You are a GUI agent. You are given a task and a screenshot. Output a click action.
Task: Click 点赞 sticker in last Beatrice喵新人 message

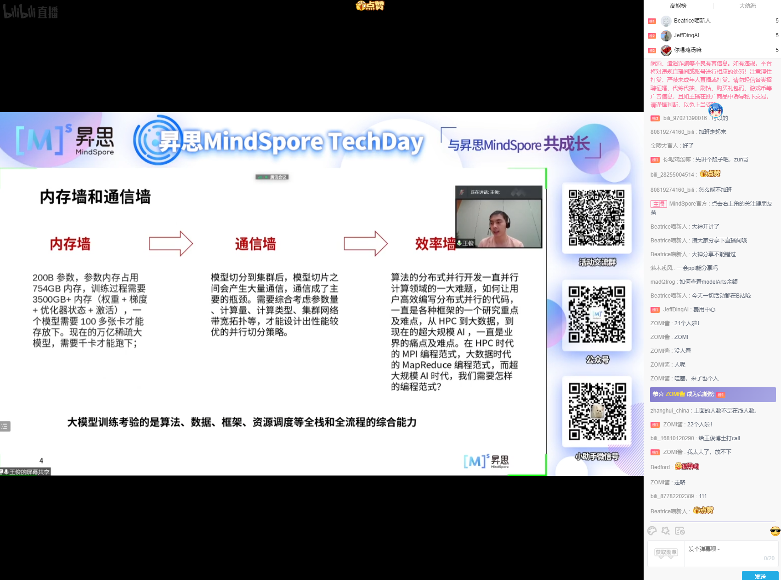[703, 511]
